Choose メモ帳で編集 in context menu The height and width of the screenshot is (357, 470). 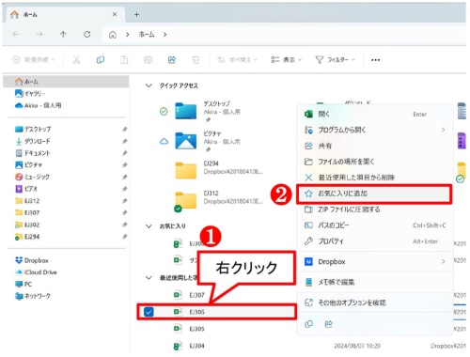click(x=375, y=282)
